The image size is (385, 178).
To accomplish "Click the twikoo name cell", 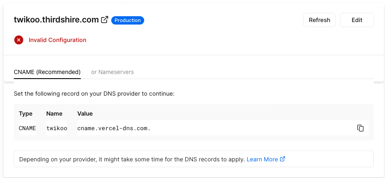I will coord(57,128).
